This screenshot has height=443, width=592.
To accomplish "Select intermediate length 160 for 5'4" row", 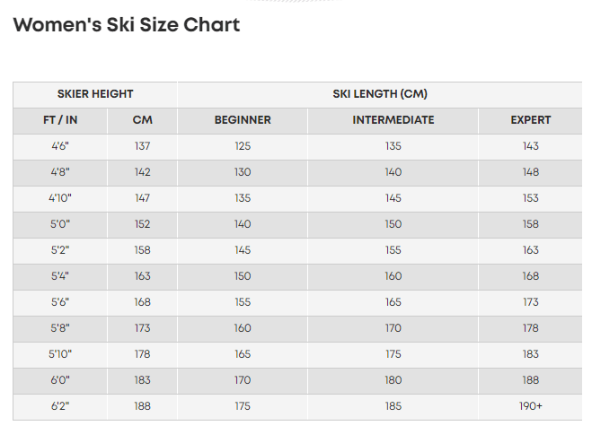I will (393, 276).
